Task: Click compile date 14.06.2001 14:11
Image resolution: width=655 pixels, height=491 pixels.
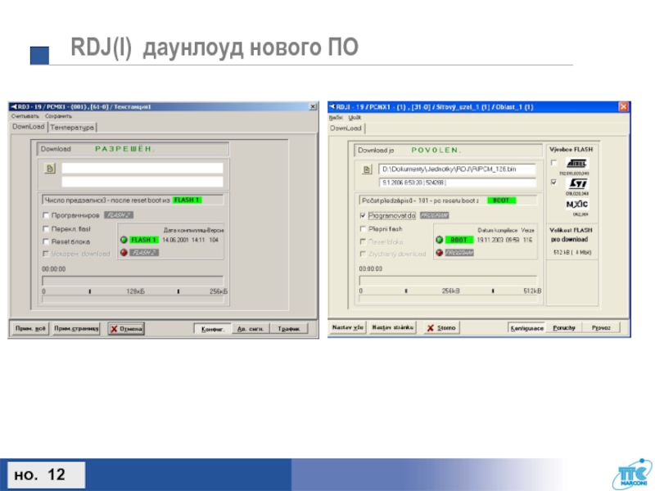Action: 183,240
